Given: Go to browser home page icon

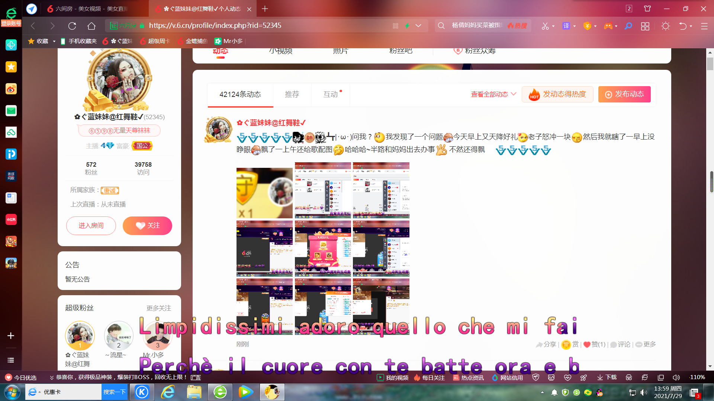Looking at the screenshot, I should click(x=91, y=26).
